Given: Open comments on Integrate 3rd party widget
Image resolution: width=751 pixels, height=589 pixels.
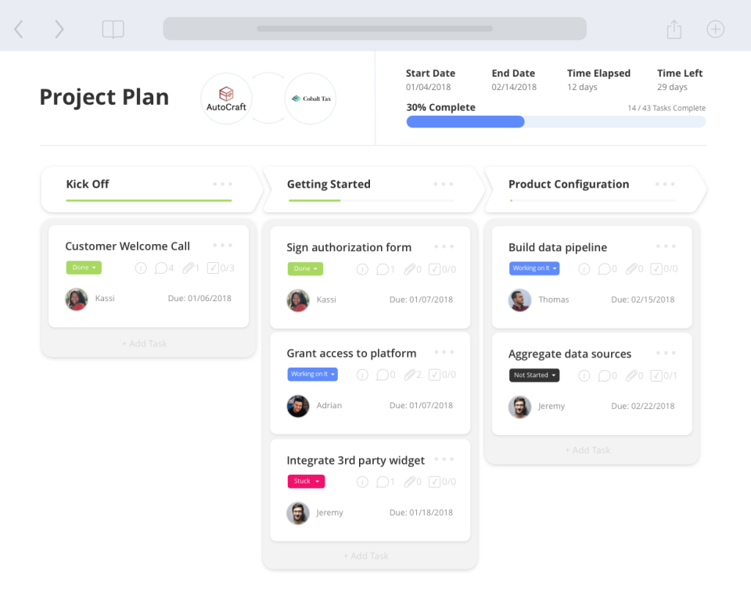Looking at the screenshot, I should (386, 482).
